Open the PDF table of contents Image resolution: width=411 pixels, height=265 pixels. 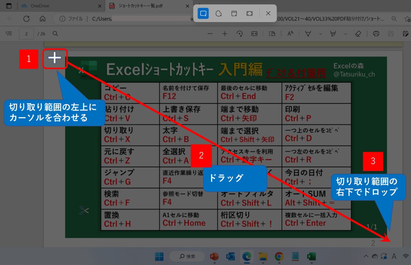coord(9,34)
